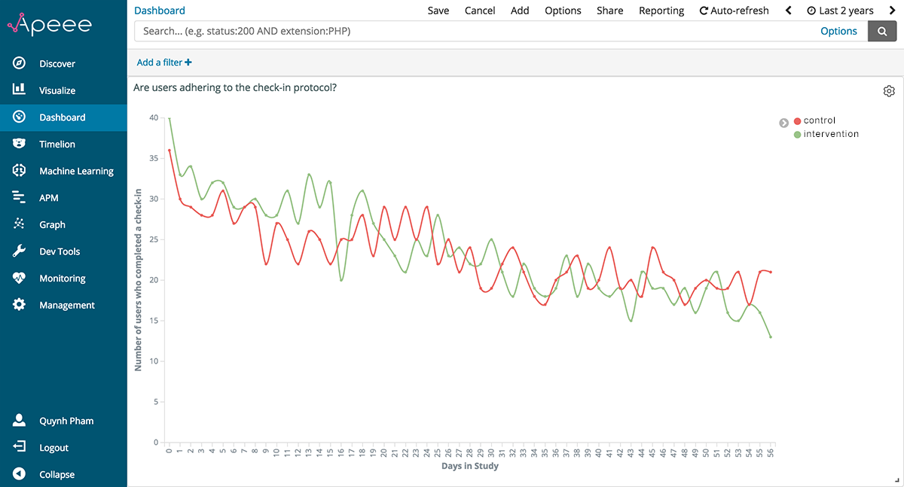Click the Graph sidebar icon
The height and width of the screenshot is (487, 904).
pyautogui.click(x=20, y=224)
